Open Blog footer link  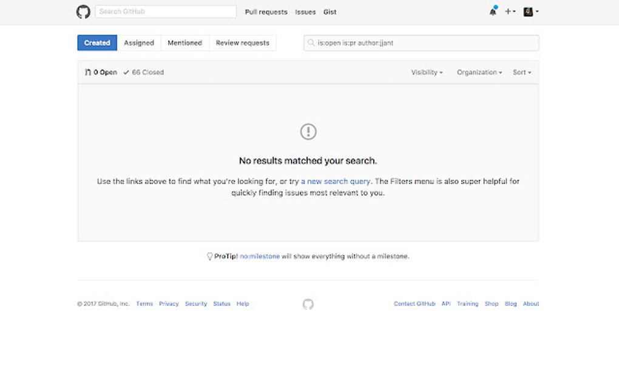[x=510, y=303]
